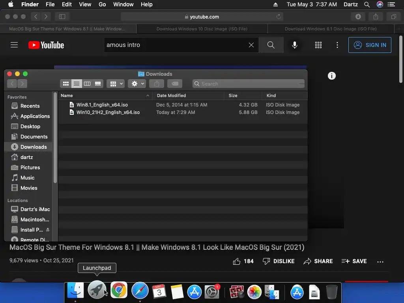The image size is (404, 303).
Task: Sort by Size column header
Action: tap(243, 95)
